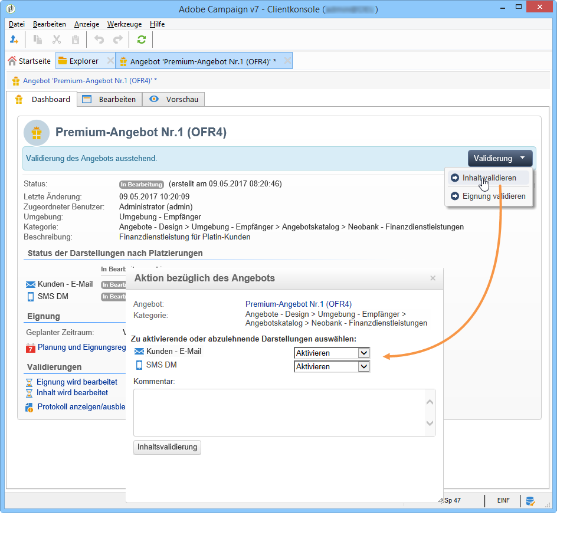Open the SMS DM Aktivieren dropdown

[x=332, y=366]
